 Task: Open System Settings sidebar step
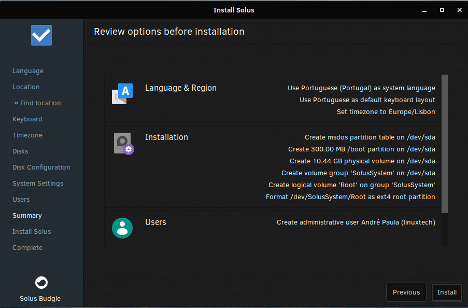click(38, 184)
